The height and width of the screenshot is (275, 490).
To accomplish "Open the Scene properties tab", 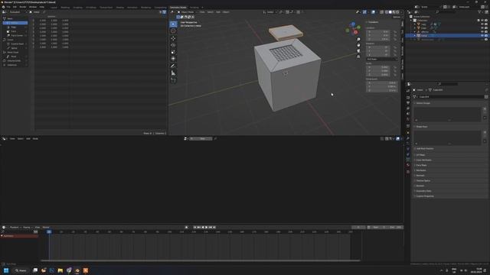I will (408, 114).
